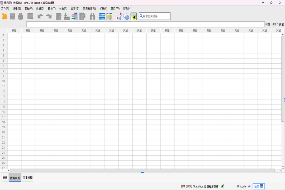This screenshot has width=285, height=190.
Task: Redo the last undone action
Action: [49, 16]
